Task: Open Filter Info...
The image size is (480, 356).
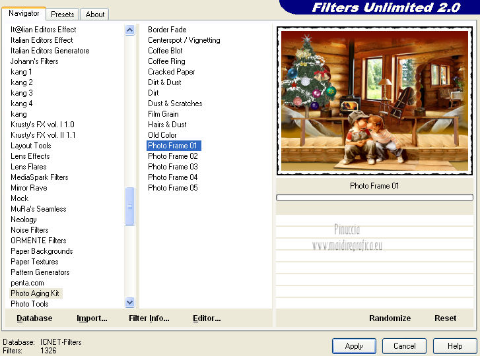Action: [149, 318]
